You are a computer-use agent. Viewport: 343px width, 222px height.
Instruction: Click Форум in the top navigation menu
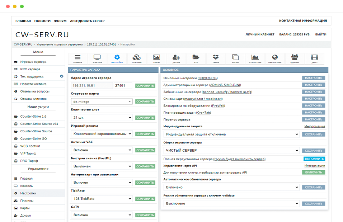coord(60,21)
